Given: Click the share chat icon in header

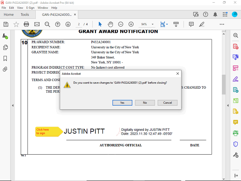Looking at the screenshot, I should point(196,14).
